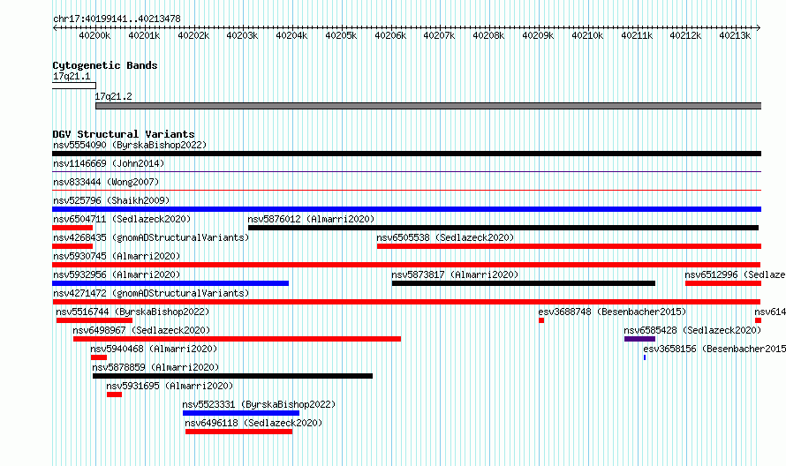Open the nsv1146669 (John2014) variant label
The width and height of the screenshot is (786, 466).
[109, 163]
